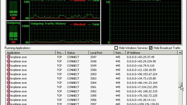Viewport: 187px width, 105px height.
Task: Select IP address 0.0.0.0->83.29.37.49
Action: pyautogui.click(x=141, y=57)
